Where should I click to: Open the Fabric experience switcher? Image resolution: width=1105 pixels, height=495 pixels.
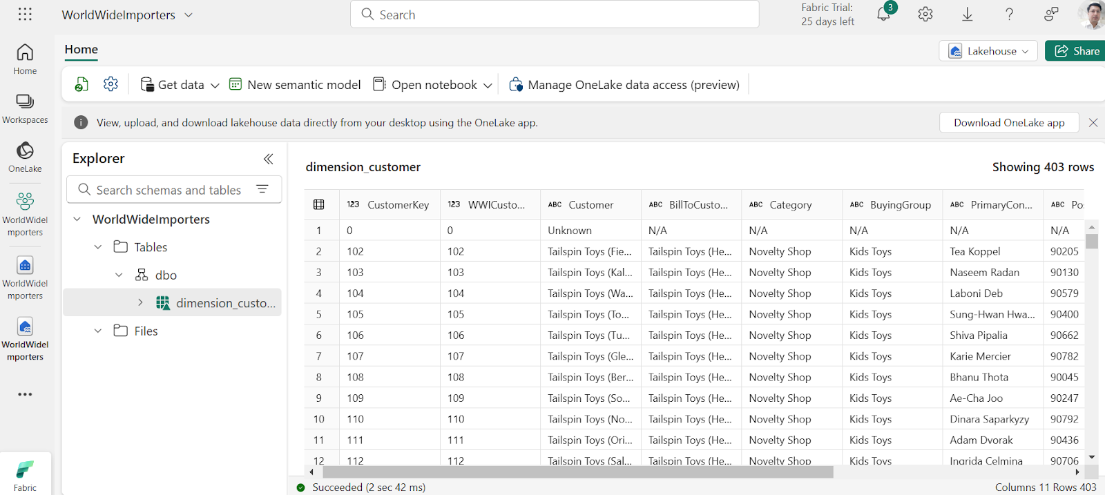point(25,476)
